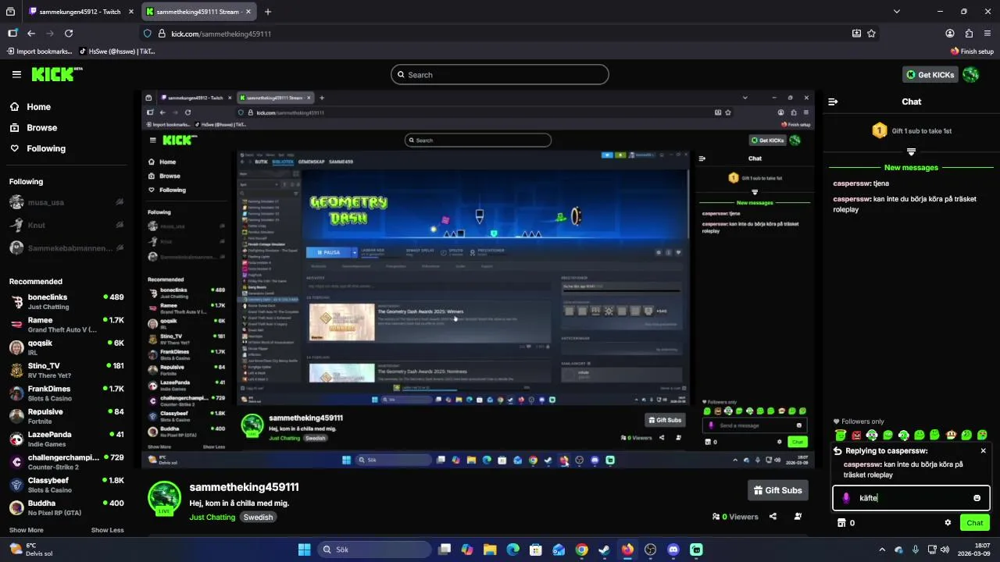The height and width of the screenshot is (562, 1000).
Task: Open a new browser tab
Action: point(268,12)
